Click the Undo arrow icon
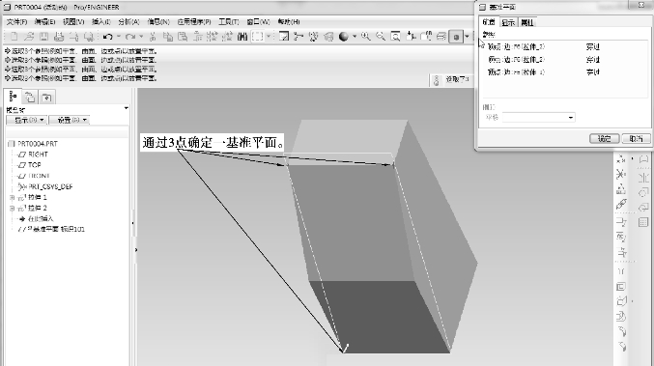Image resolution: width=654 pixels, height=366 pixels. pyautogui.click(x=107, y=37)
